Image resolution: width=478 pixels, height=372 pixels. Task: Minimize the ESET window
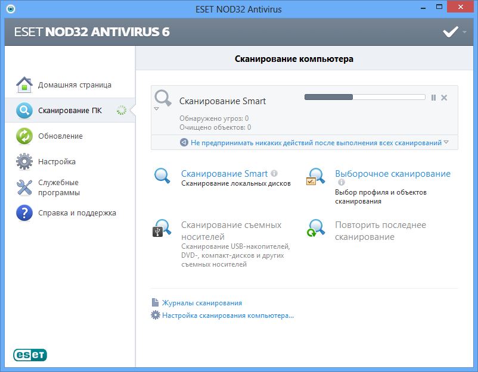click(x=423, y=7)
